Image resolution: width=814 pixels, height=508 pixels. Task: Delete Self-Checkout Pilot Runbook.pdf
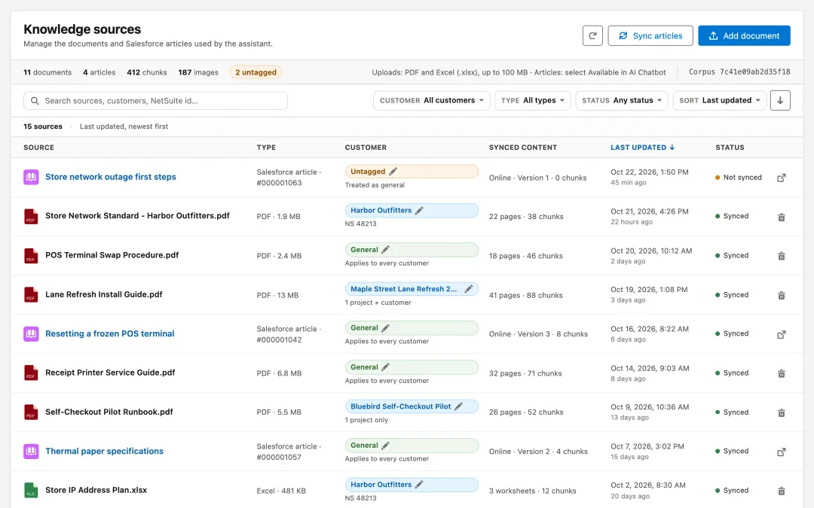tap(782, 413)
